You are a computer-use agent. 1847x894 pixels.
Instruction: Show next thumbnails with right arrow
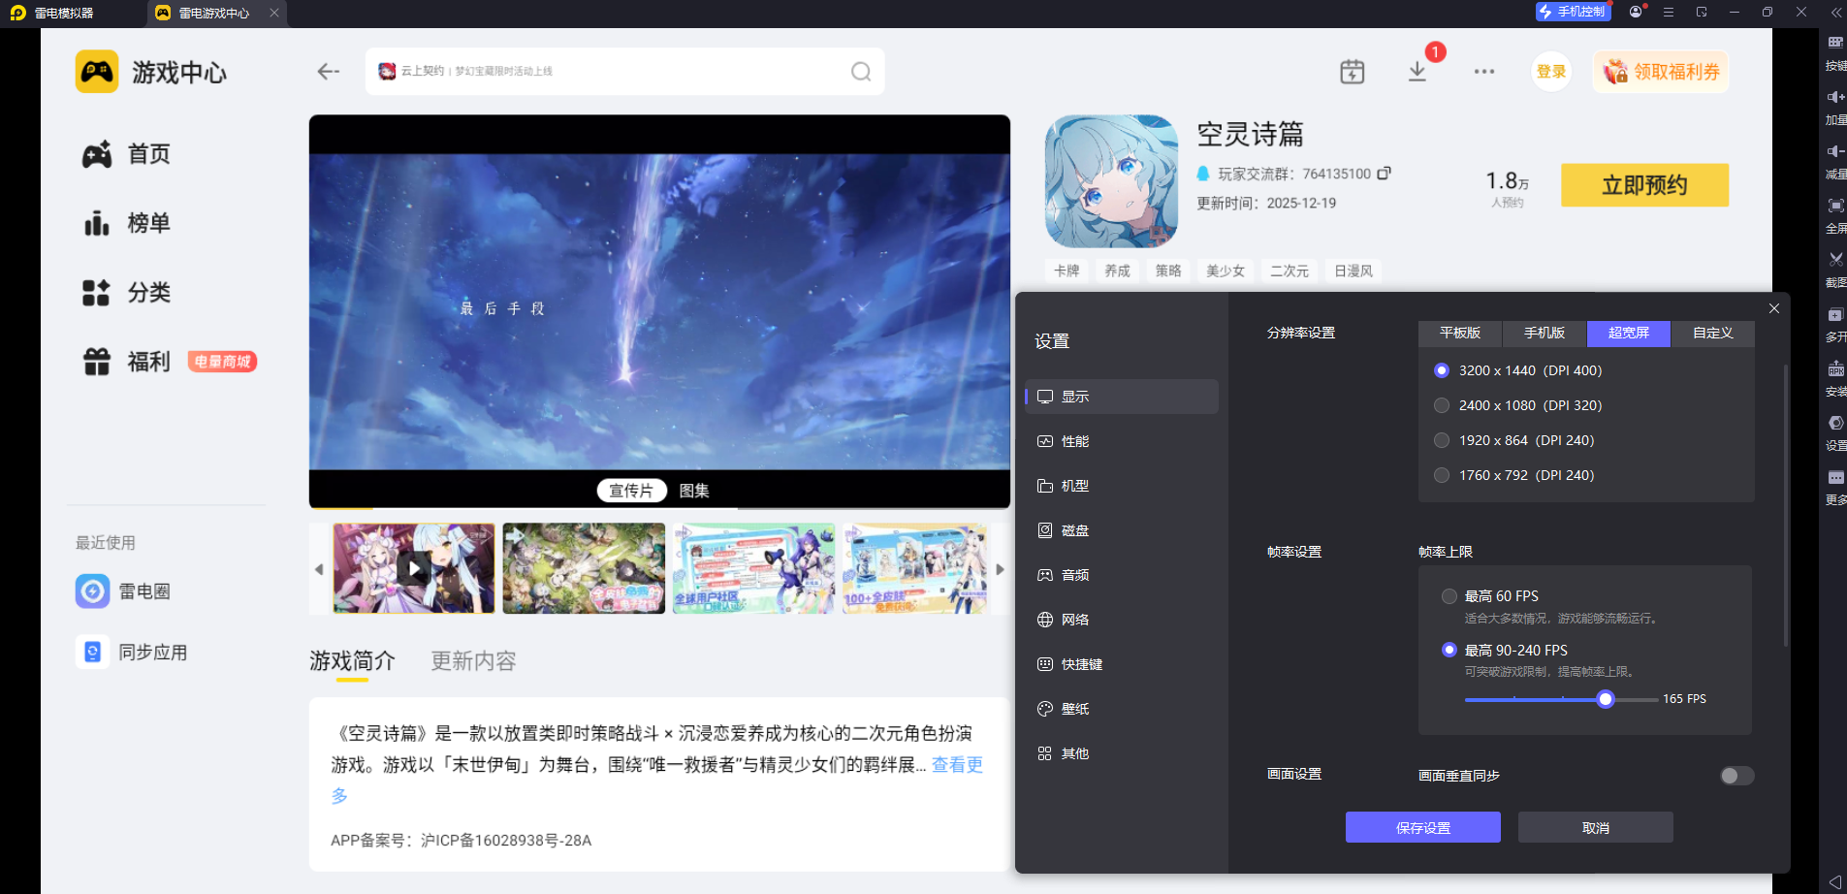point(1000,569)
